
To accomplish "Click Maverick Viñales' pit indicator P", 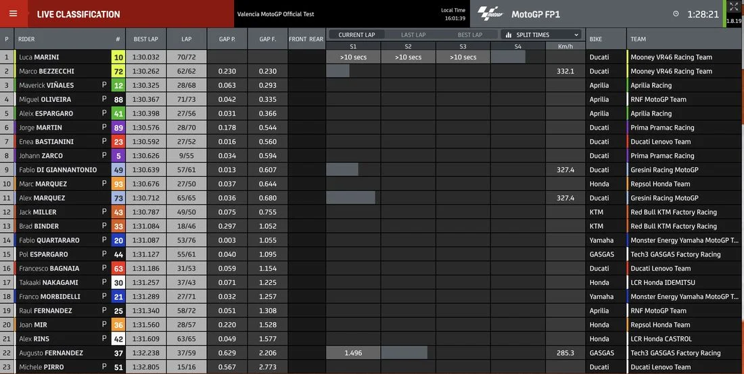I will click(x=104, y=85).
